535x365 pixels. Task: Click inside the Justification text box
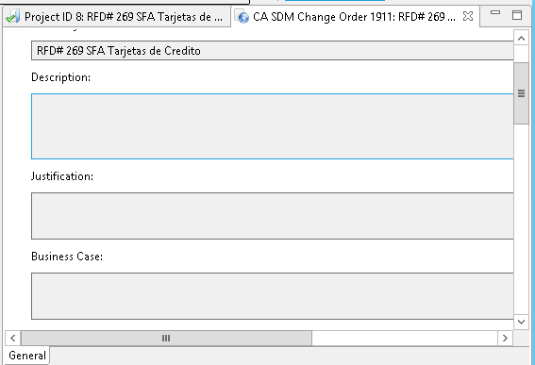point(273,216)
